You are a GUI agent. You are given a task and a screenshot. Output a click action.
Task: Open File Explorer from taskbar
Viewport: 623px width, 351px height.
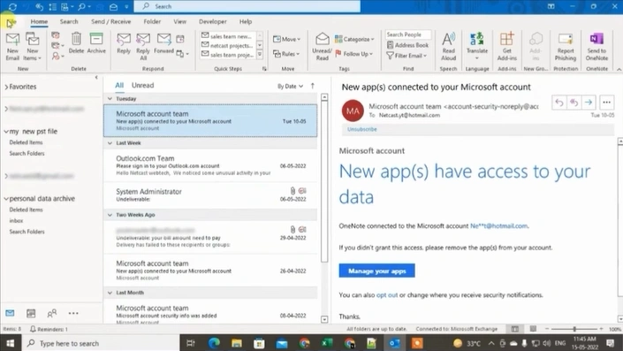[x=237, y=343]
